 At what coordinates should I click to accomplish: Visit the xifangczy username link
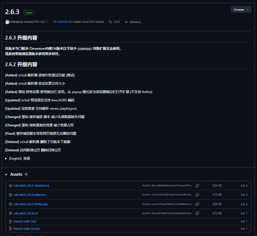16,22
